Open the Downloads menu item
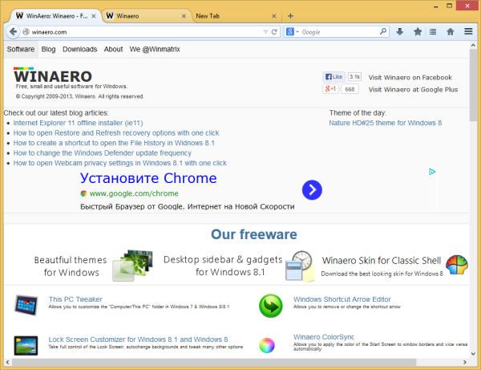Screen dimensions: 481x370 (x=79, y=49)
